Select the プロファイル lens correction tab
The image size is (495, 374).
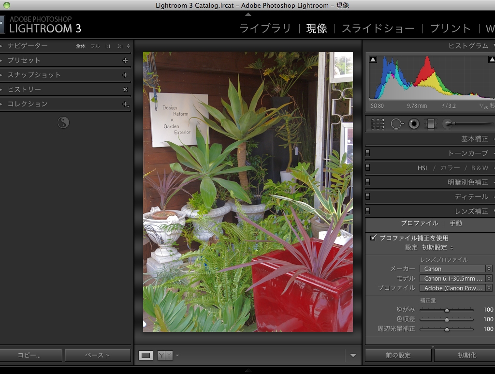(x=420, y=224)
